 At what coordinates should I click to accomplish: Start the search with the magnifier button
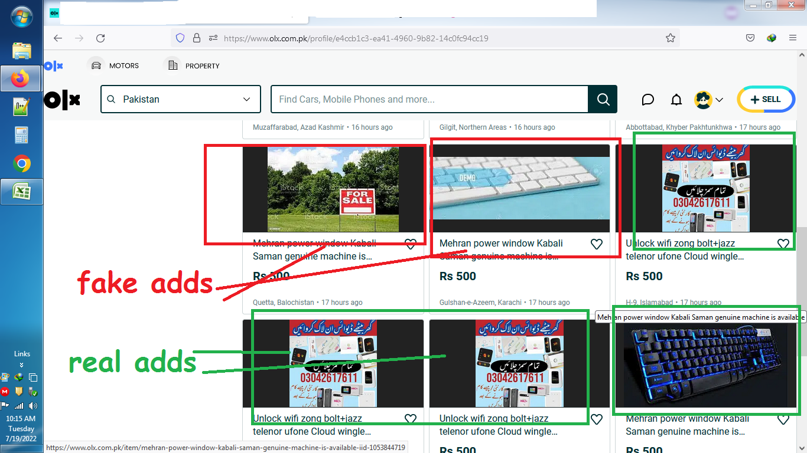[x=603, y=99]
